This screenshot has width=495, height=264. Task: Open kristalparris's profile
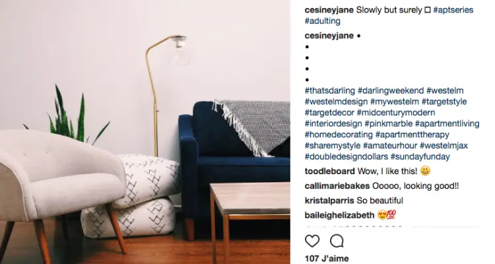pos(329,201)
